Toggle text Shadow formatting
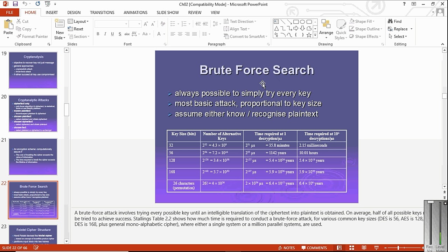 [x=120, y=34]
